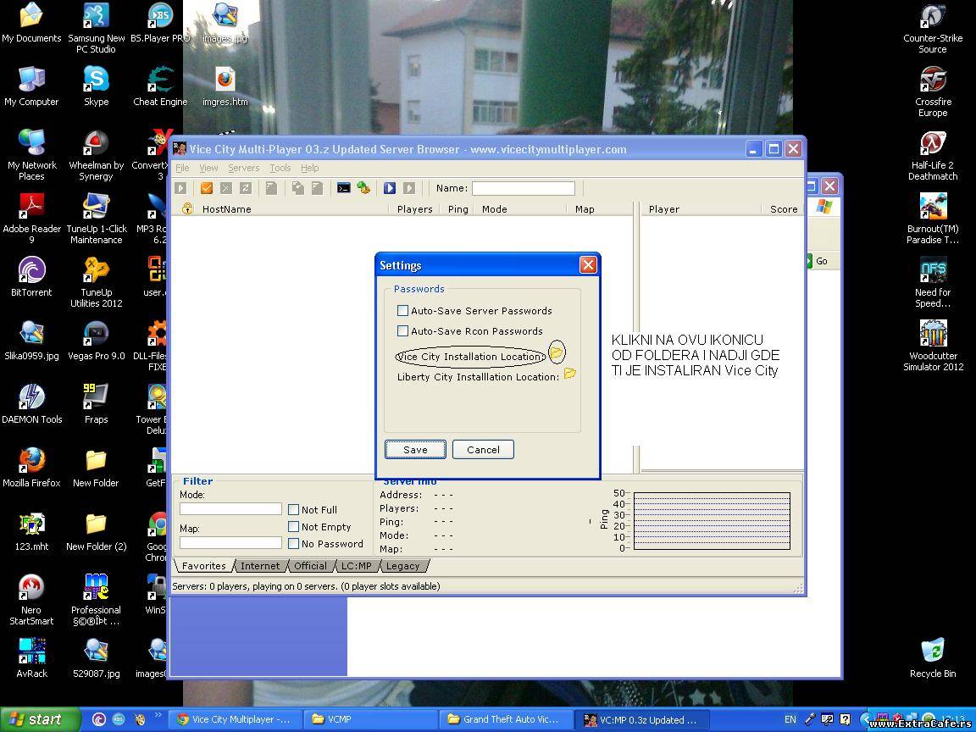This screenshot has height=732, width=976.
Task: Enable Auto-Save Server Passwords checkbox
Action: [402, 311]
